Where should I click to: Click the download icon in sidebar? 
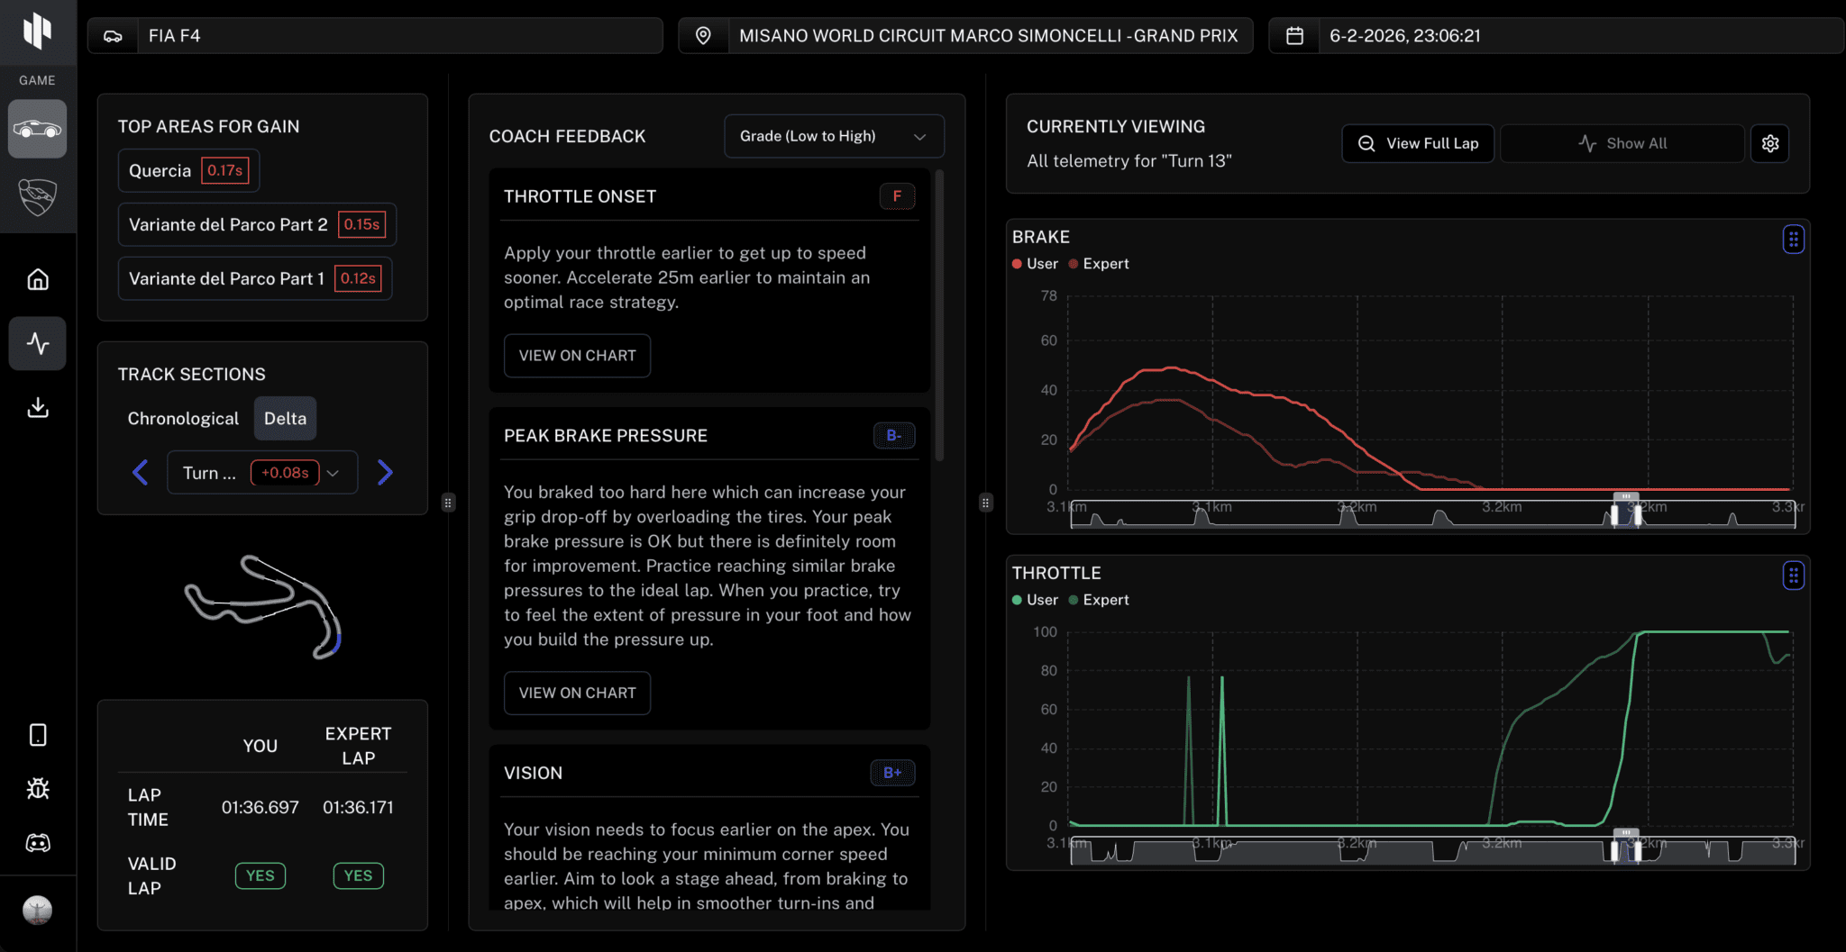click(38, 407)
